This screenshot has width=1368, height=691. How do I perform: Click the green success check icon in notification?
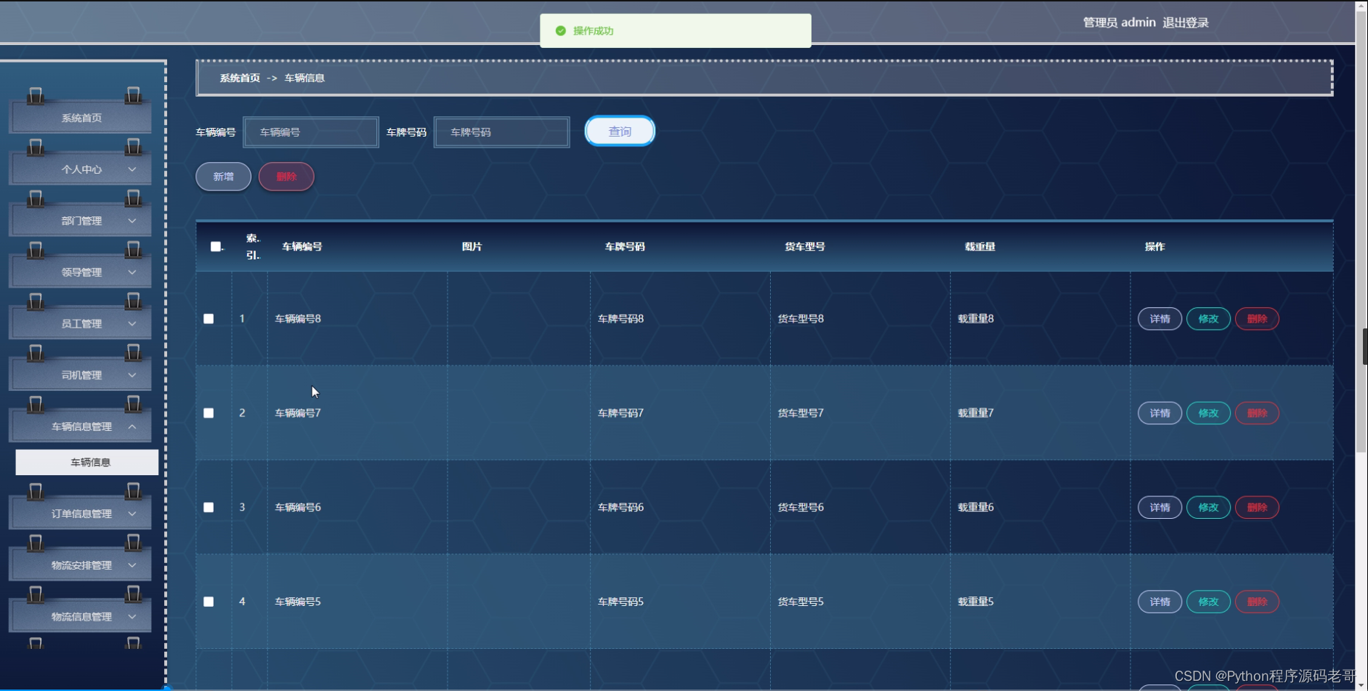[560, 31]
